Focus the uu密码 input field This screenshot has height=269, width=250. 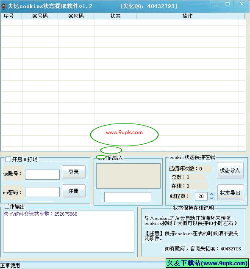[x=42, y=192]
